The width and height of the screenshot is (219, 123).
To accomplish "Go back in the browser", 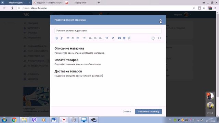I will coord(4,8).
